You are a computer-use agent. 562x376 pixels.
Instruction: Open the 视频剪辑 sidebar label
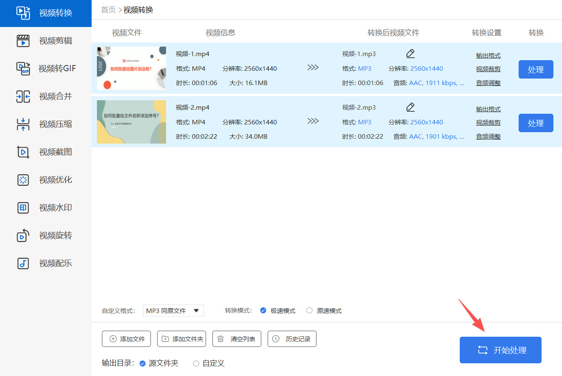56,41
